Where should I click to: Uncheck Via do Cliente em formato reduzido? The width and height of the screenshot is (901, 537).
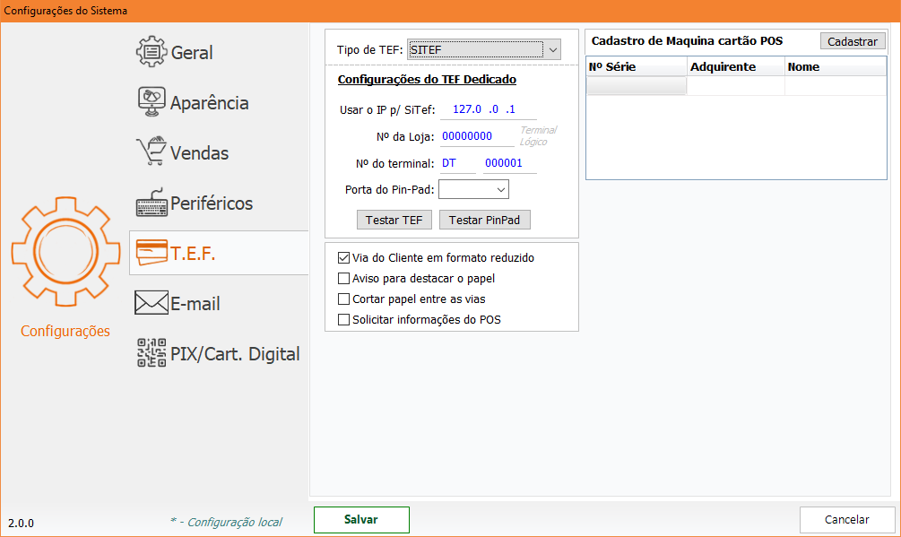click(343, 258)
